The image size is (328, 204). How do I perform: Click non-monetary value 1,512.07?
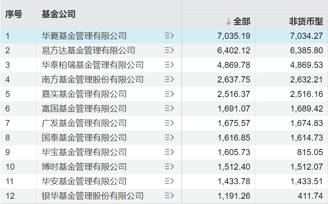coord(307,167)
